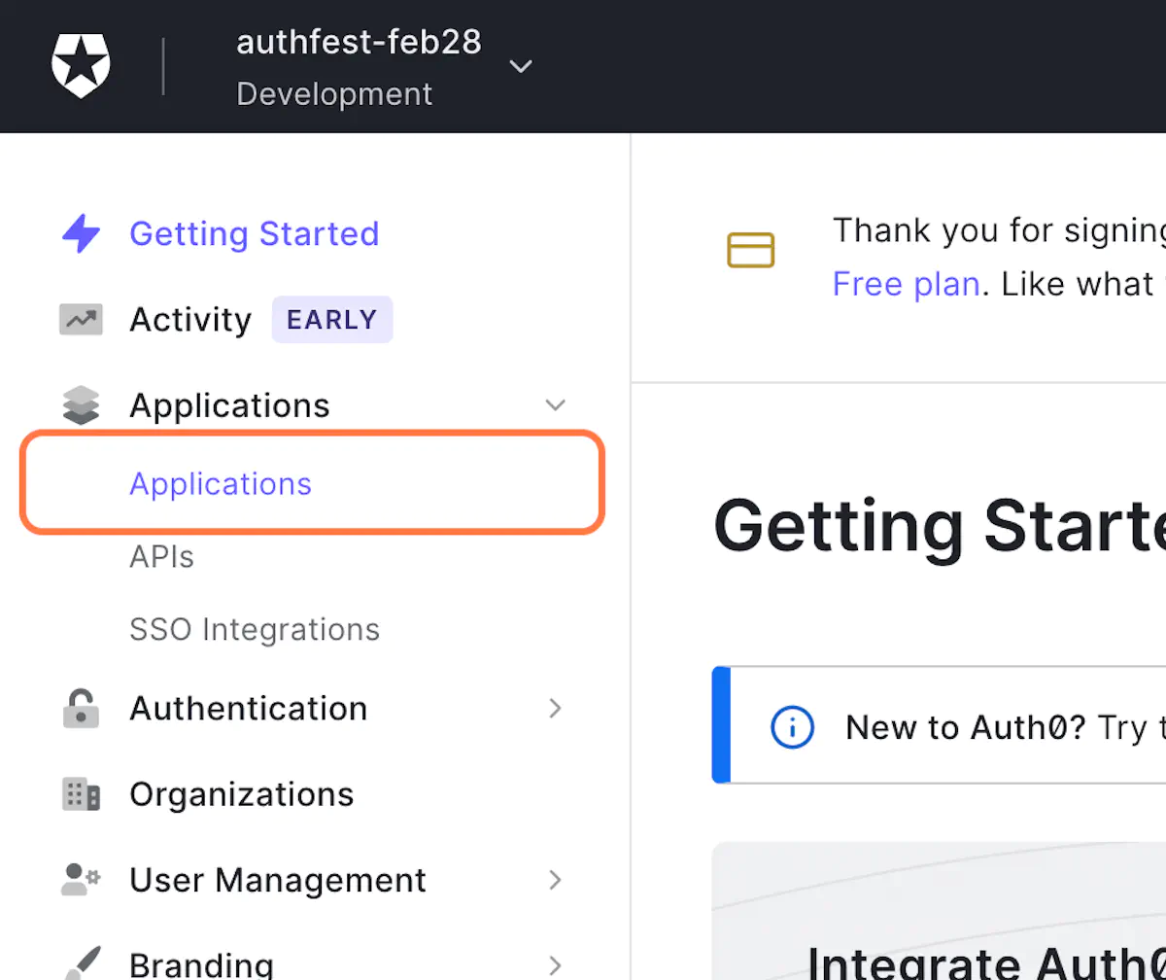Open the SSO Integrations sub-item
Viewport: 1166px width, 980px height.
point(255,630)
